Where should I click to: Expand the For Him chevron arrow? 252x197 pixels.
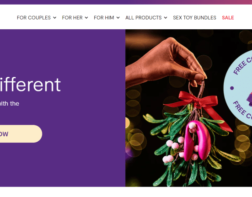pos(118,18)
